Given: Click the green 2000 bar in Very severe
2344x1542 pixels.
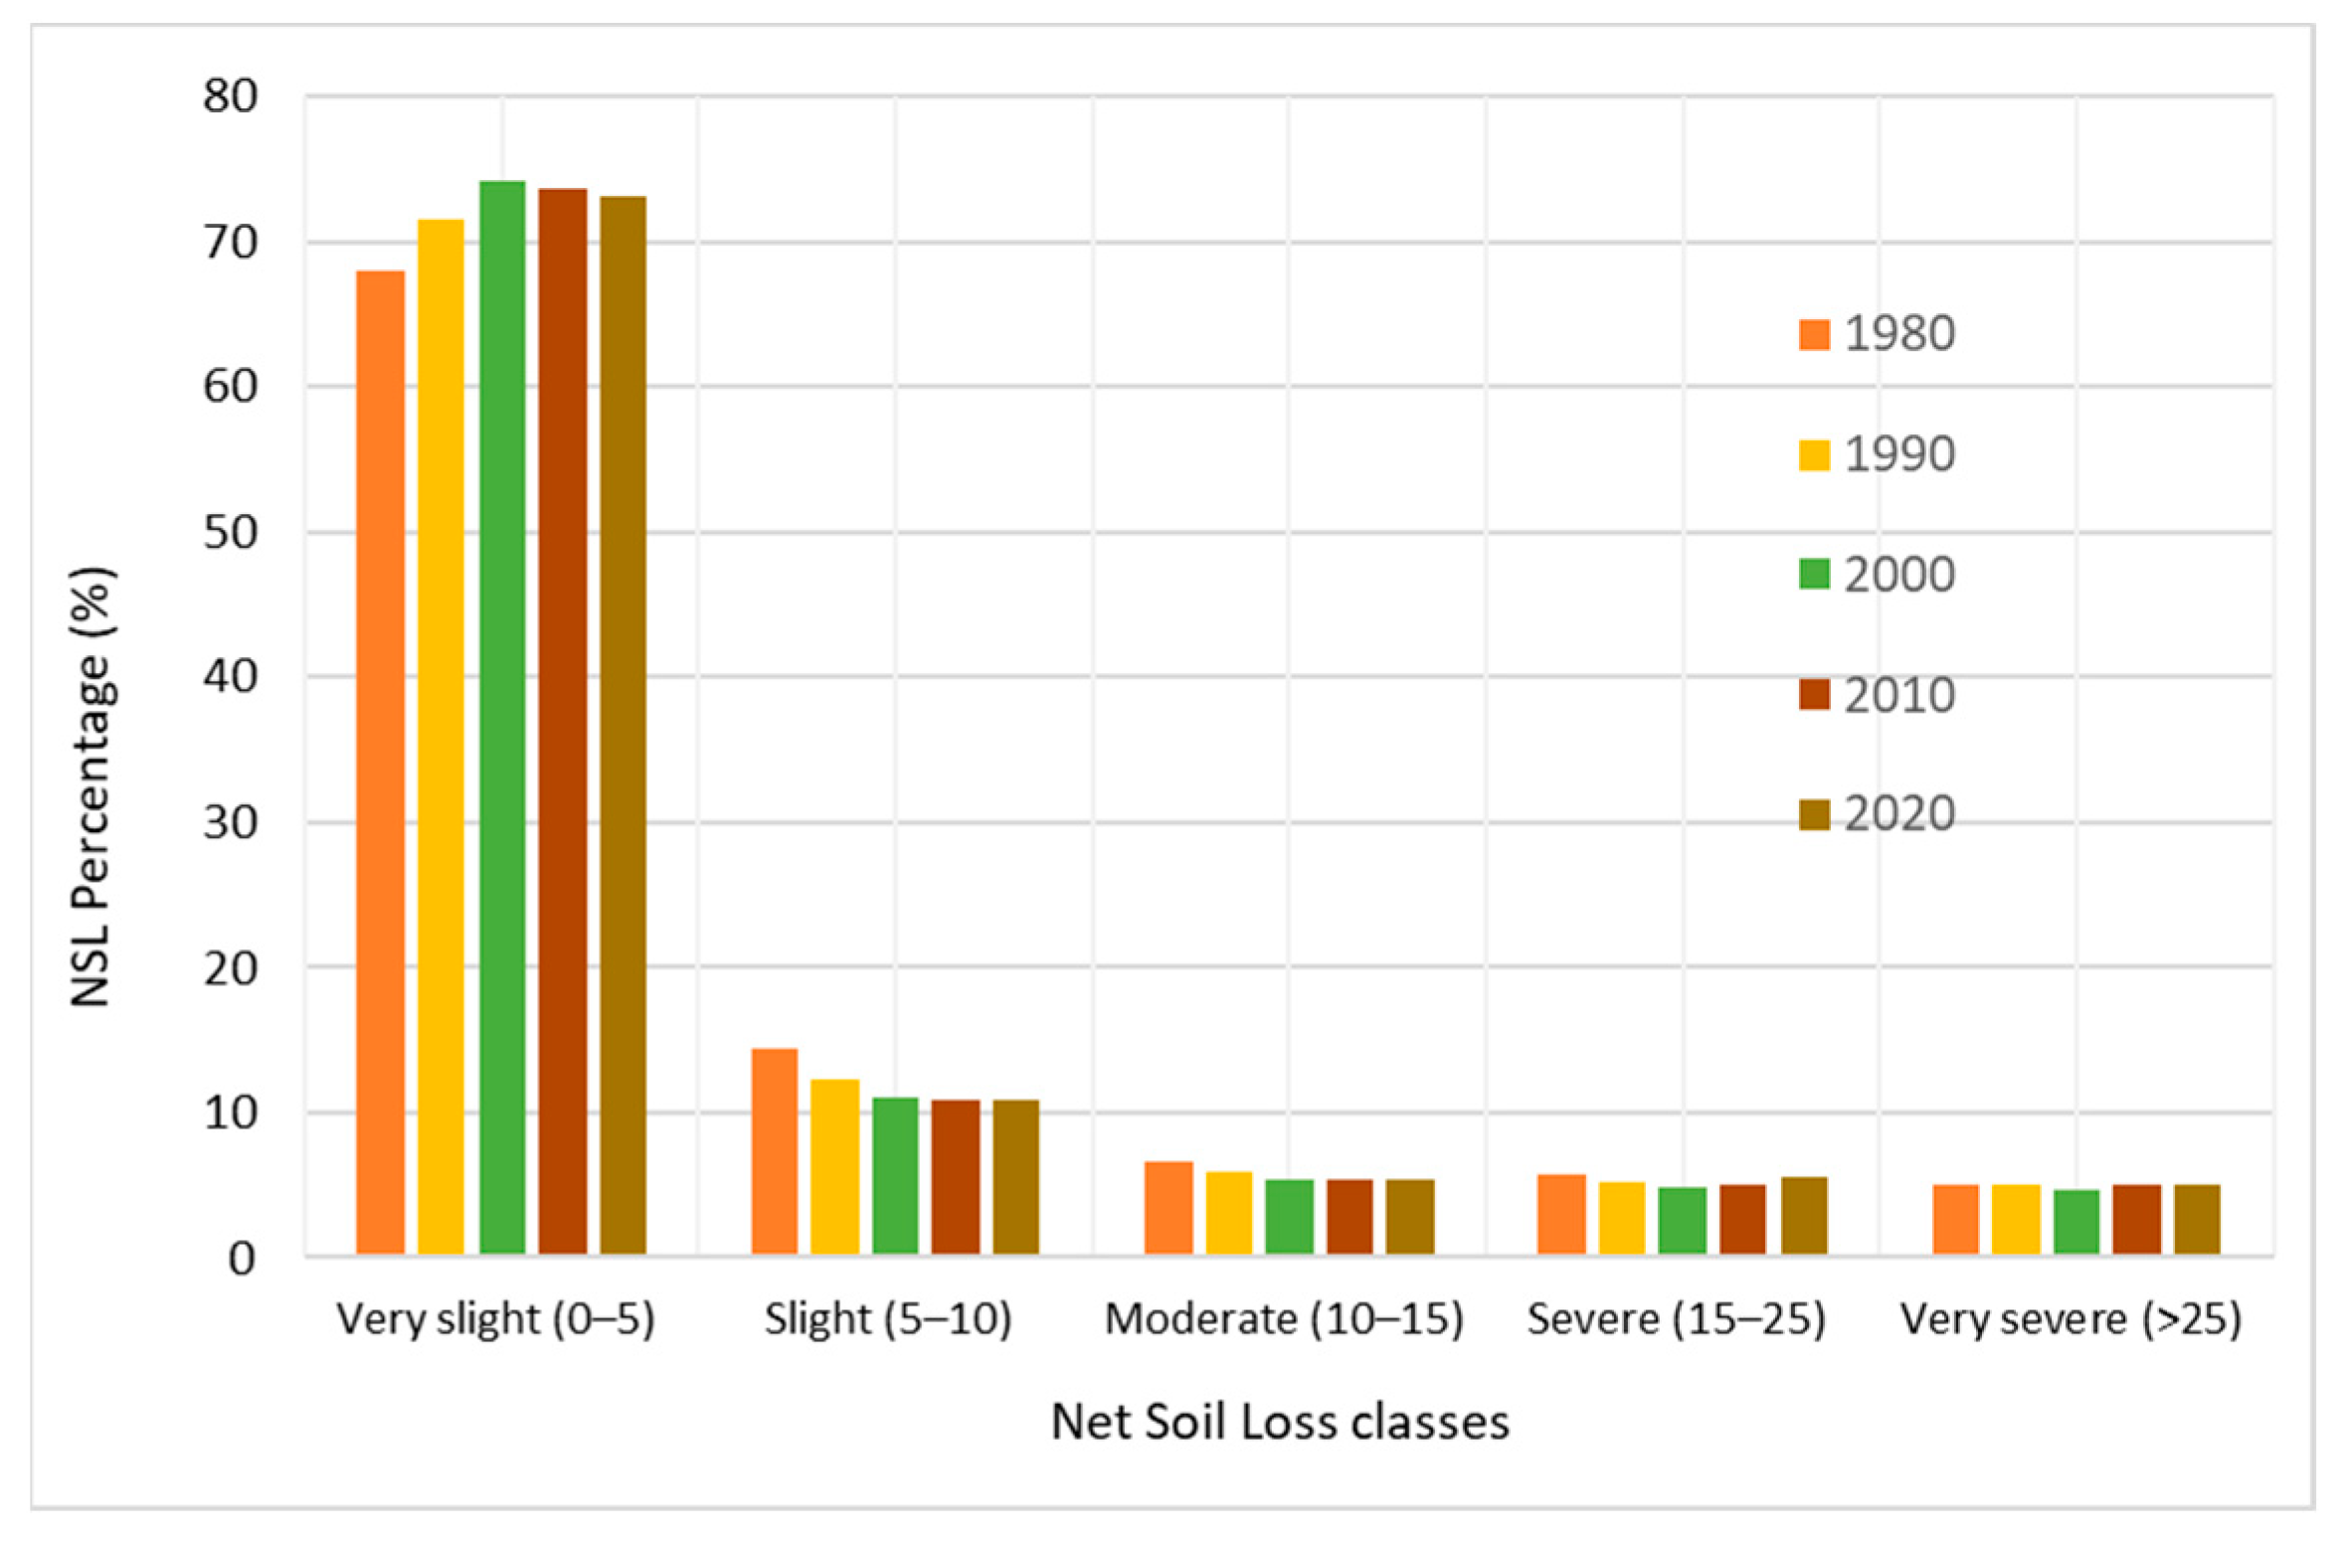Looking at the screenshot, I should coord(2075,1220).
